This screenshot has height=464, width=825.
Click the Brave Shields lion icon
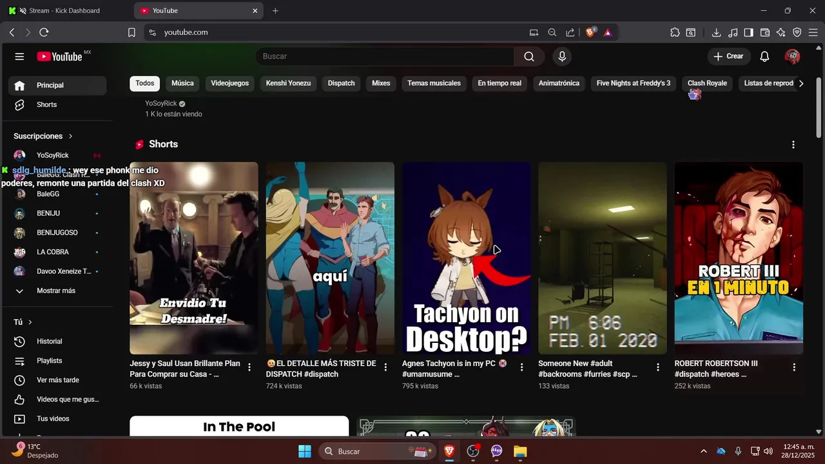(590, 32)
